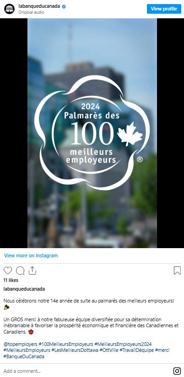
Task: Click labanqueducanada name above caption
Action: point(24,289)
